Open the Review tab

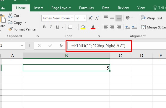click(x=123, y=8)
